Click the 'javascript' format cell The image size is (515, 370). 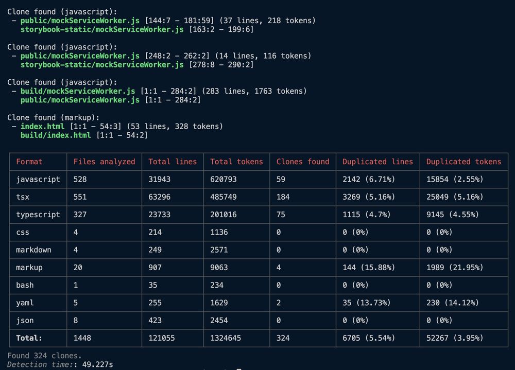coord(38,179)
